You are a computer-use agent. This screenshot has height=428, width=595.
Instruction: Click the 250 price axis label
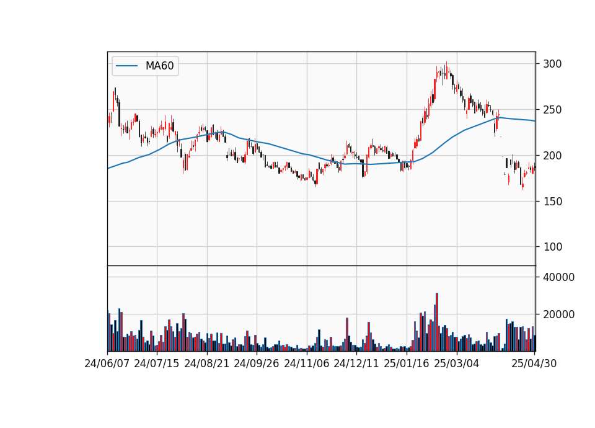[x=552, y=110]
